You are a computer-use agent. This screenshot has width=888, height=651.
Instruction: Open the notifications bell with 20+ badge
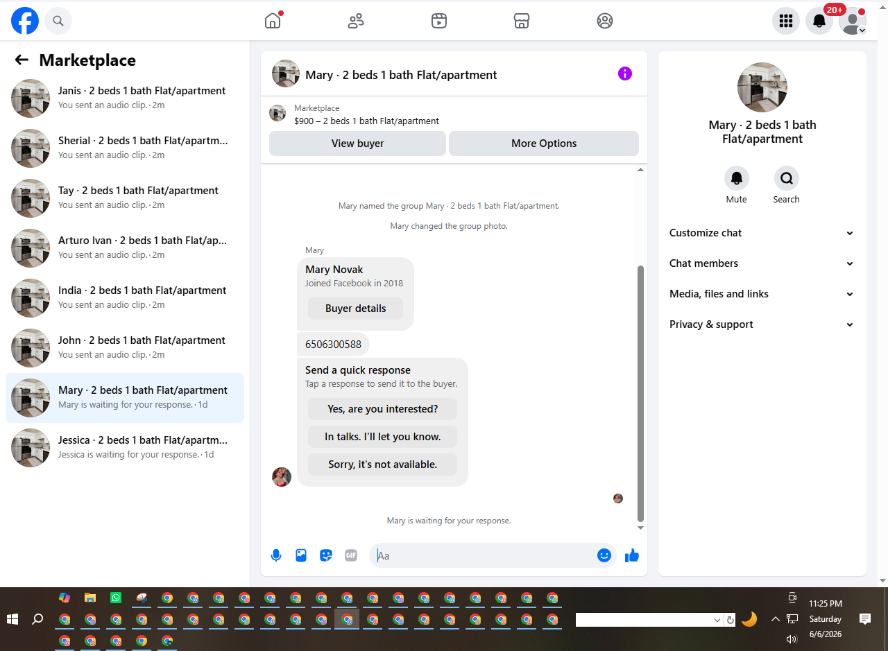pyautogui.click(x=819, y=21)
